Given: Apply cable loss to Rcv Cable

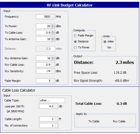Looking at the screenshot, I should coord(119,121).
